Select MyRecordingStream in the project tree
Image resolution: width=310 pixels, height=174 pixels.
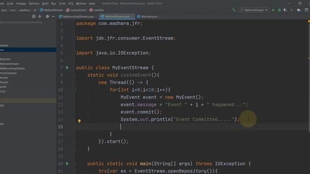13,69
